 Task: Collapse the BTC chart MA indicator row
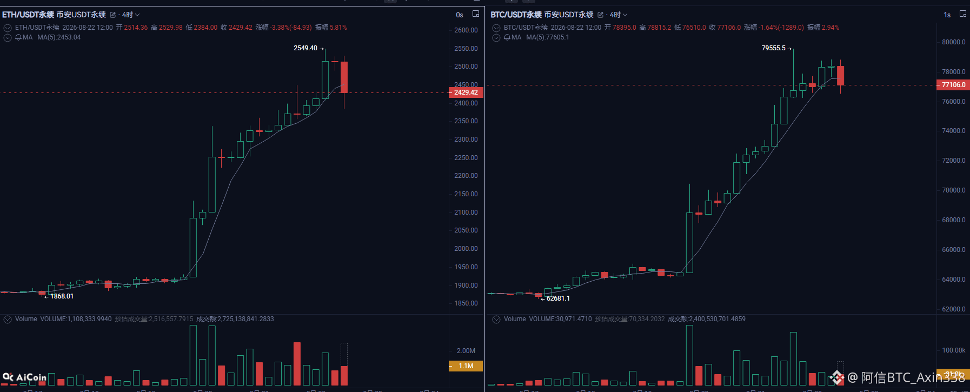496,38
